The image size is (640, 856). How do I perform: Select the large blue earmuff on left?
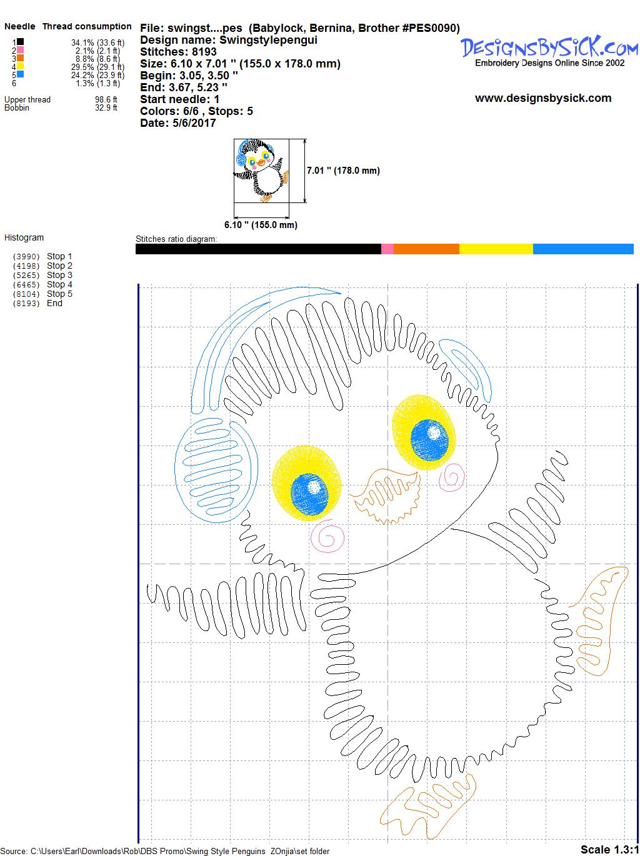tap(216, 469)
